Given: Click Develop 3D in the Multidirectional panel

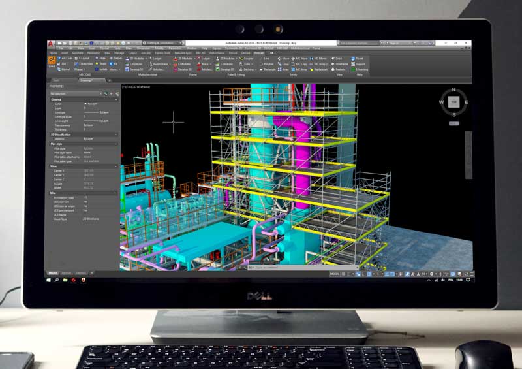Looking at the screenshot, I should coord(134,69).
